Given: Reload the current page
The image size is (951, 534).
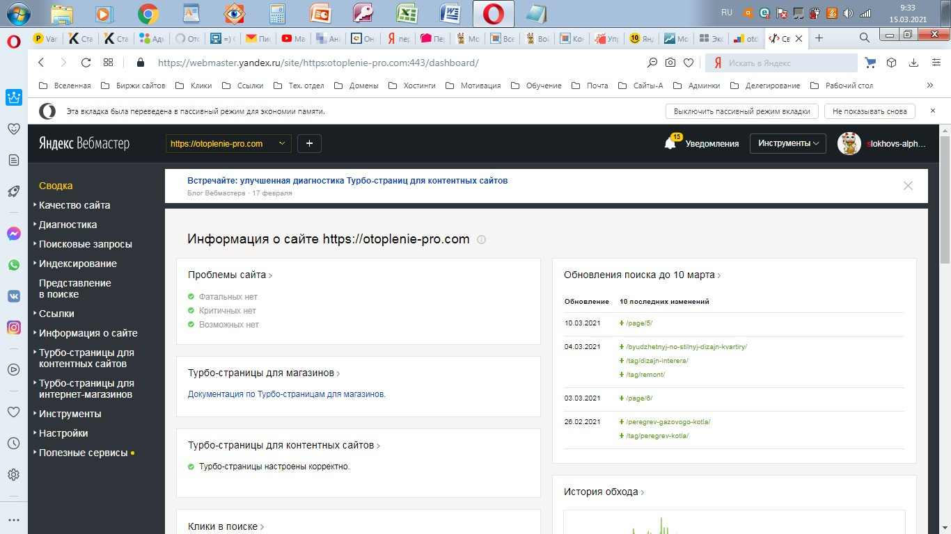Looking at the screenshot, I should click(x=86, y=63).
